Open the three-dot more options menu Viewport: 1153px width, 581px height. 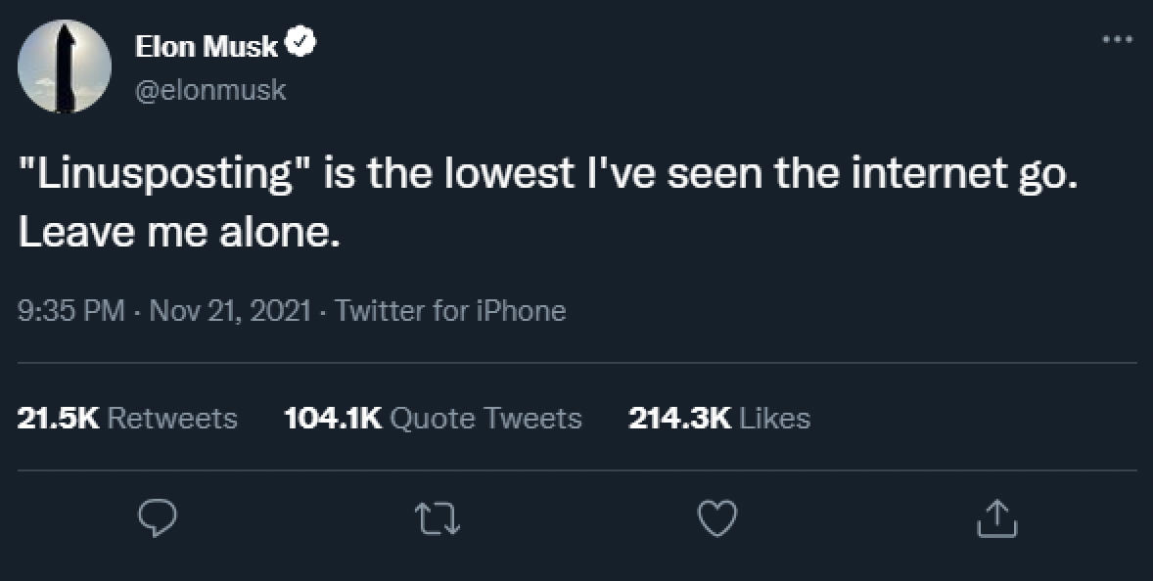(x=1116, y=41)
